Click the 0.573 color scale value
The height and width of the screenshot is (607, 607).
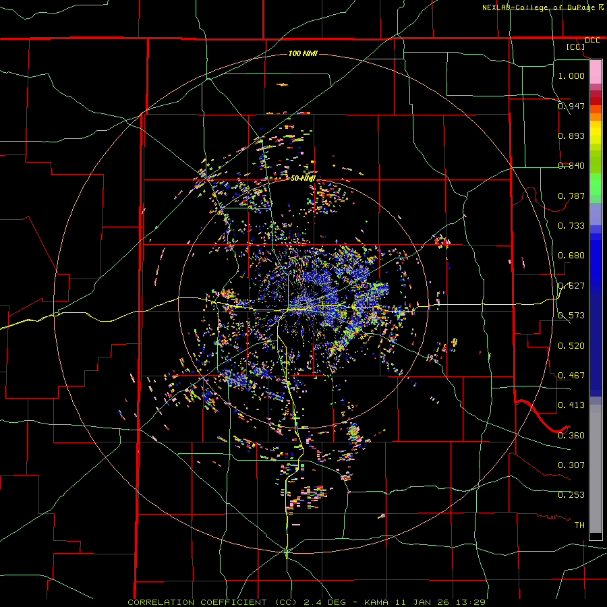coord(571,316)
